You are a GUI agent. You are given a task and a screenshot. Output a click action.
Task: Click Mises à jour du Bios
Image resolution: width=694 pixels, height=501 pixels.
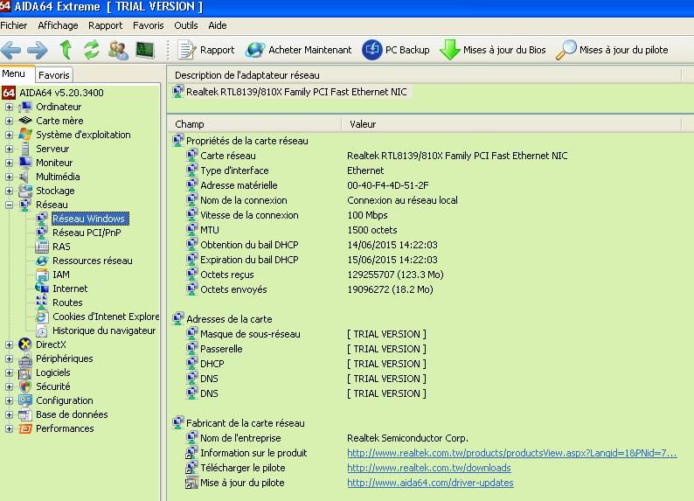coord(493,50)
